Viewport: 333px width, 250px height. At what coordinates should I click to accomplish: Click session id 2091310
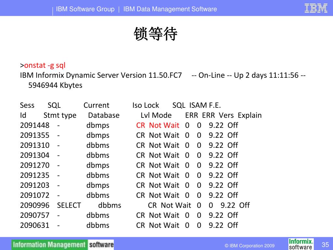coord(34,145)
